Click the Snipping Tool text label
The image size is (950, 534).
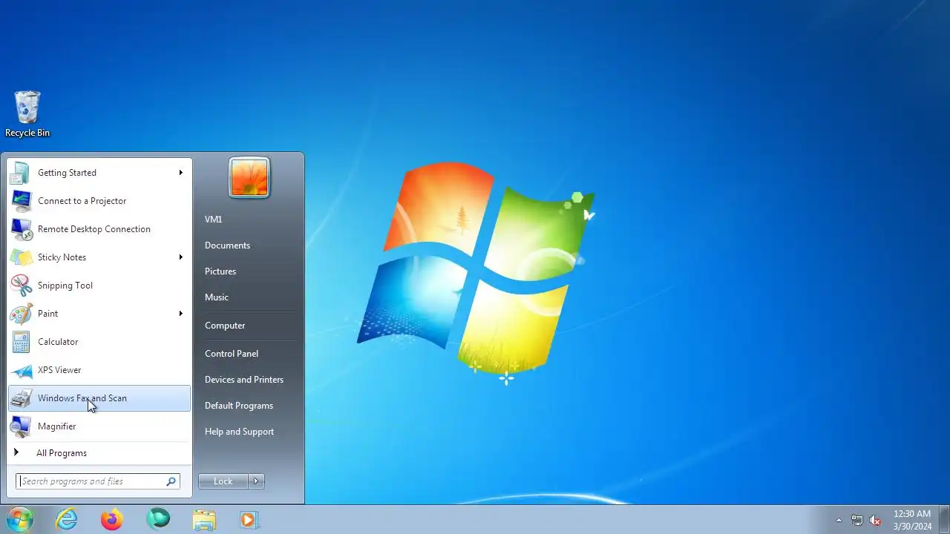tap(65, 286)
